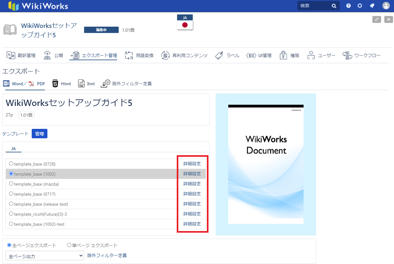394x264 pixels.
Task: Click the collapse arrows icon
Action: coord(377,19)
